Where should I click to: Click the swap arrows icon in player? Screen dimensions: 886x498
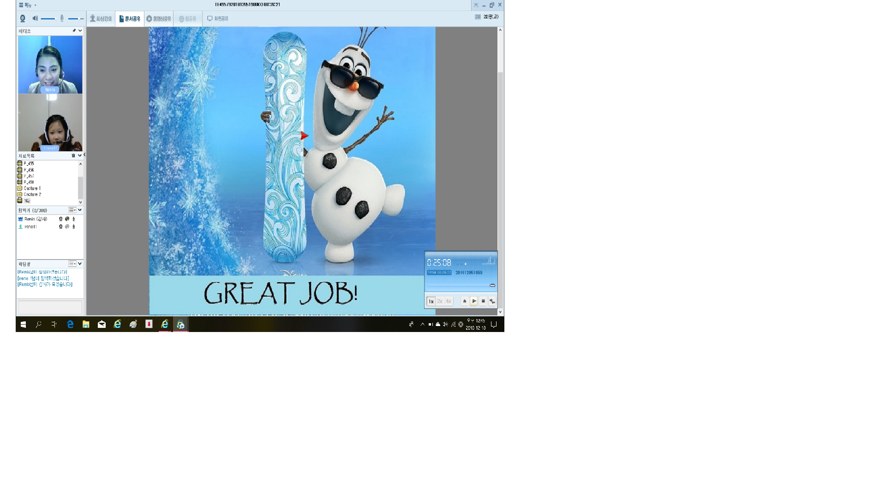tap(492, 301)
